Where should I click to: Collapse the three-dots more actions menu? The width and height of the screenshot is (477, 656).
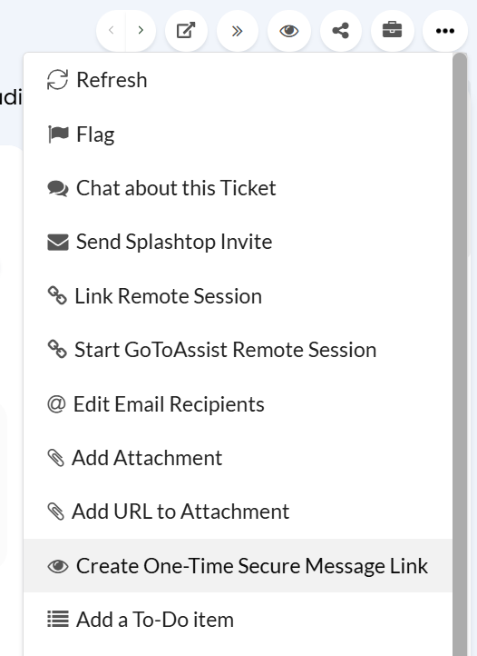pyautogui.click(x=445, y=31)
